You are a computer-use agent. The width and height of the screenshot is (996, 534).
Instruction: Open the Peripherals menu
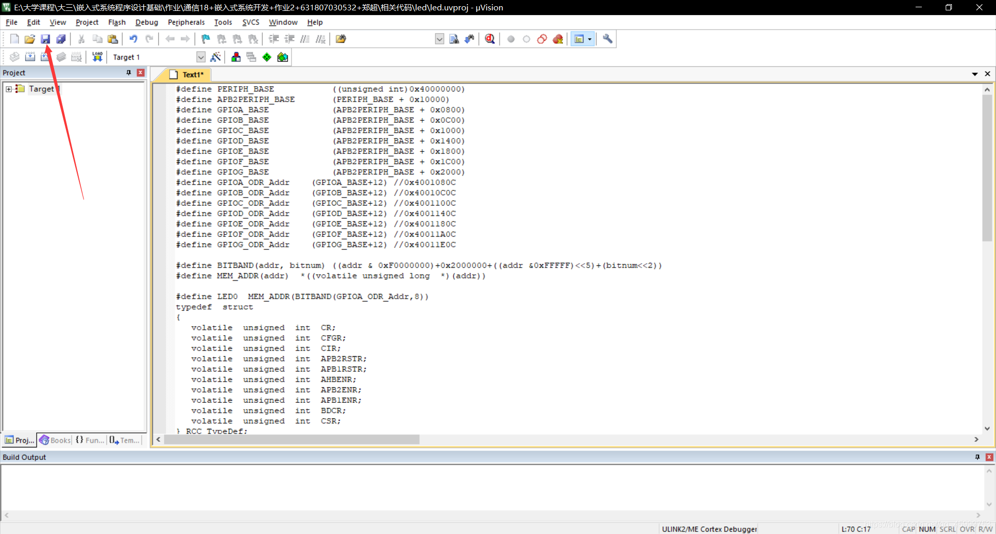coord(186,22)
